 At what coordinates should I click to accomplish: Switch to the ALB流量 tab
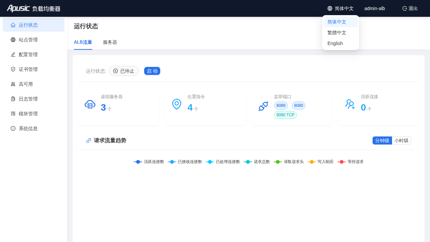[83, 42]
